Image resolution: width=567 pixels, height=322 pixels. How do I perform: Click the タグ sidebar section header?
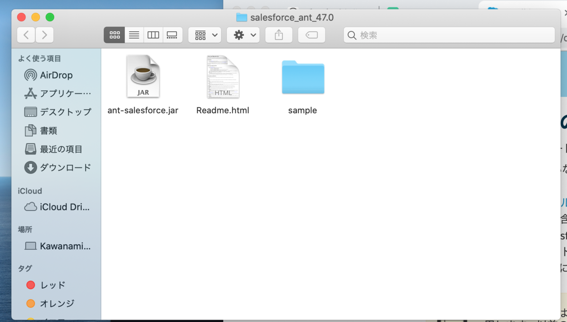(25, 268)
